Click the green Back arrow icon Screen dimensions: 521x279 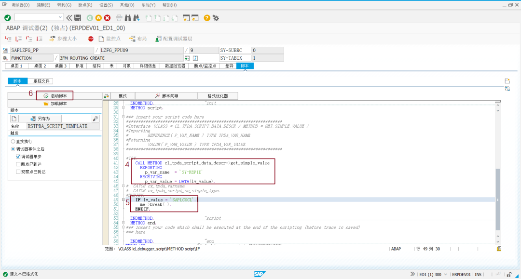pos(90,18)
